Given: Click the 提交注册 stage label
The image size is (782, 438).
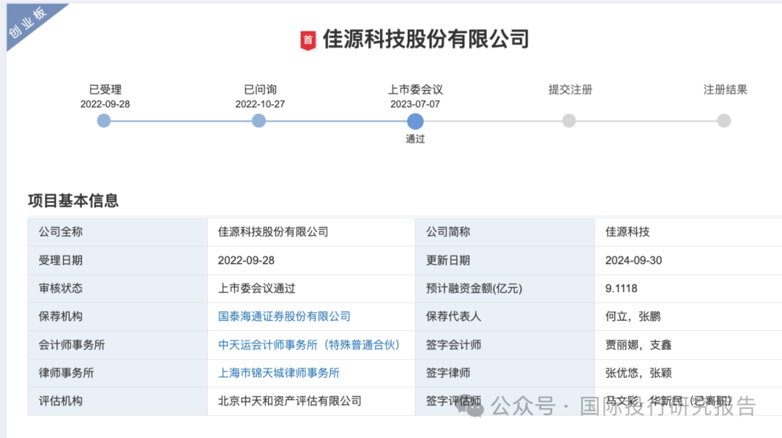Looking at the screenshot, I should coord(570,90).
